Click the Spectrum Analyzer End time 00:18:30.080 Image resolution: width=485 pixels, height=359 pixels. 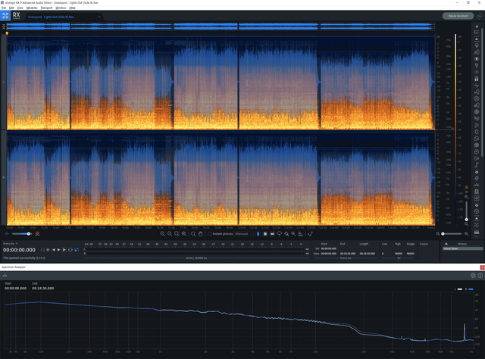pos(43,289)
